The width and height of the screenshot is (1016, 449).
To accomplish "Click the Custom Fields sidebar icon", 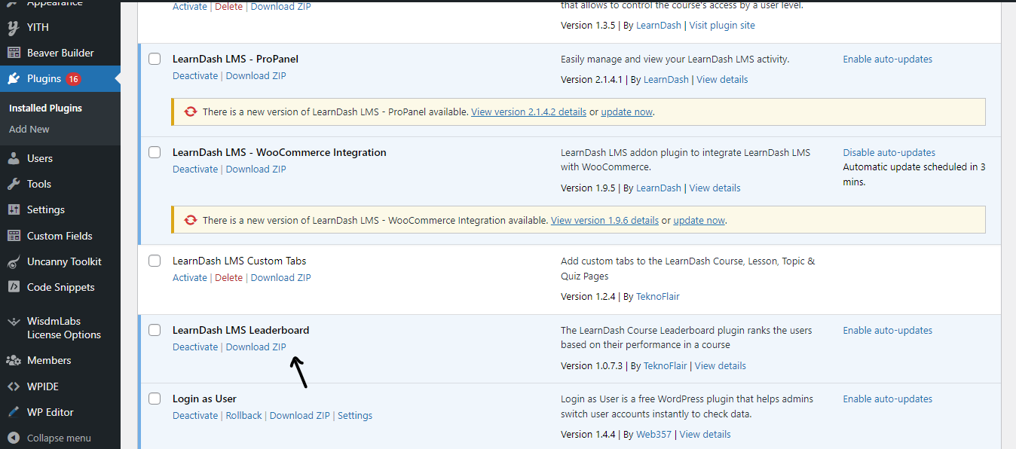I will click(x=14, y=236).
